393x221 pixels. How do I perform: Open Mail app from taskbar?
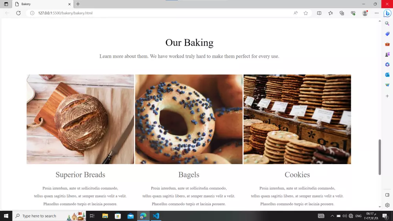130,216
